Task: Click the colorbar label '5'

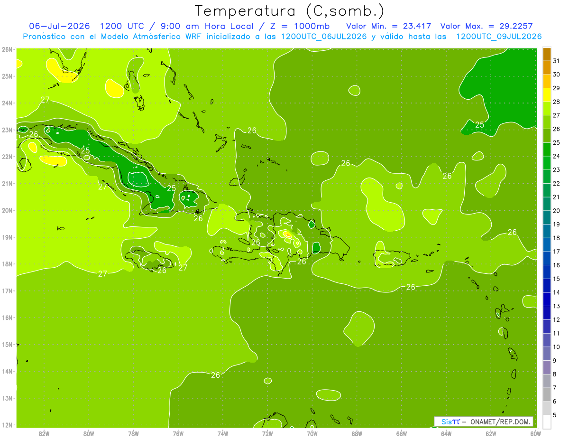Action: click(x=555, y=415)
